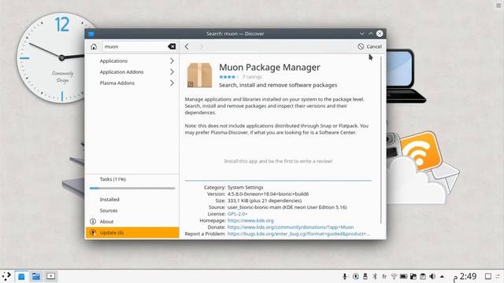This screenshot has height=283, width=504.
Task: Open the Wi-Fi network tray icon
Action: 394,276
